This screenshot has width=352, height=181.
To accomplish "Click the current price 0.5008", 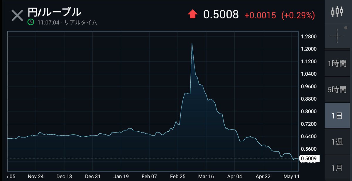I will [x=221, y=14].
